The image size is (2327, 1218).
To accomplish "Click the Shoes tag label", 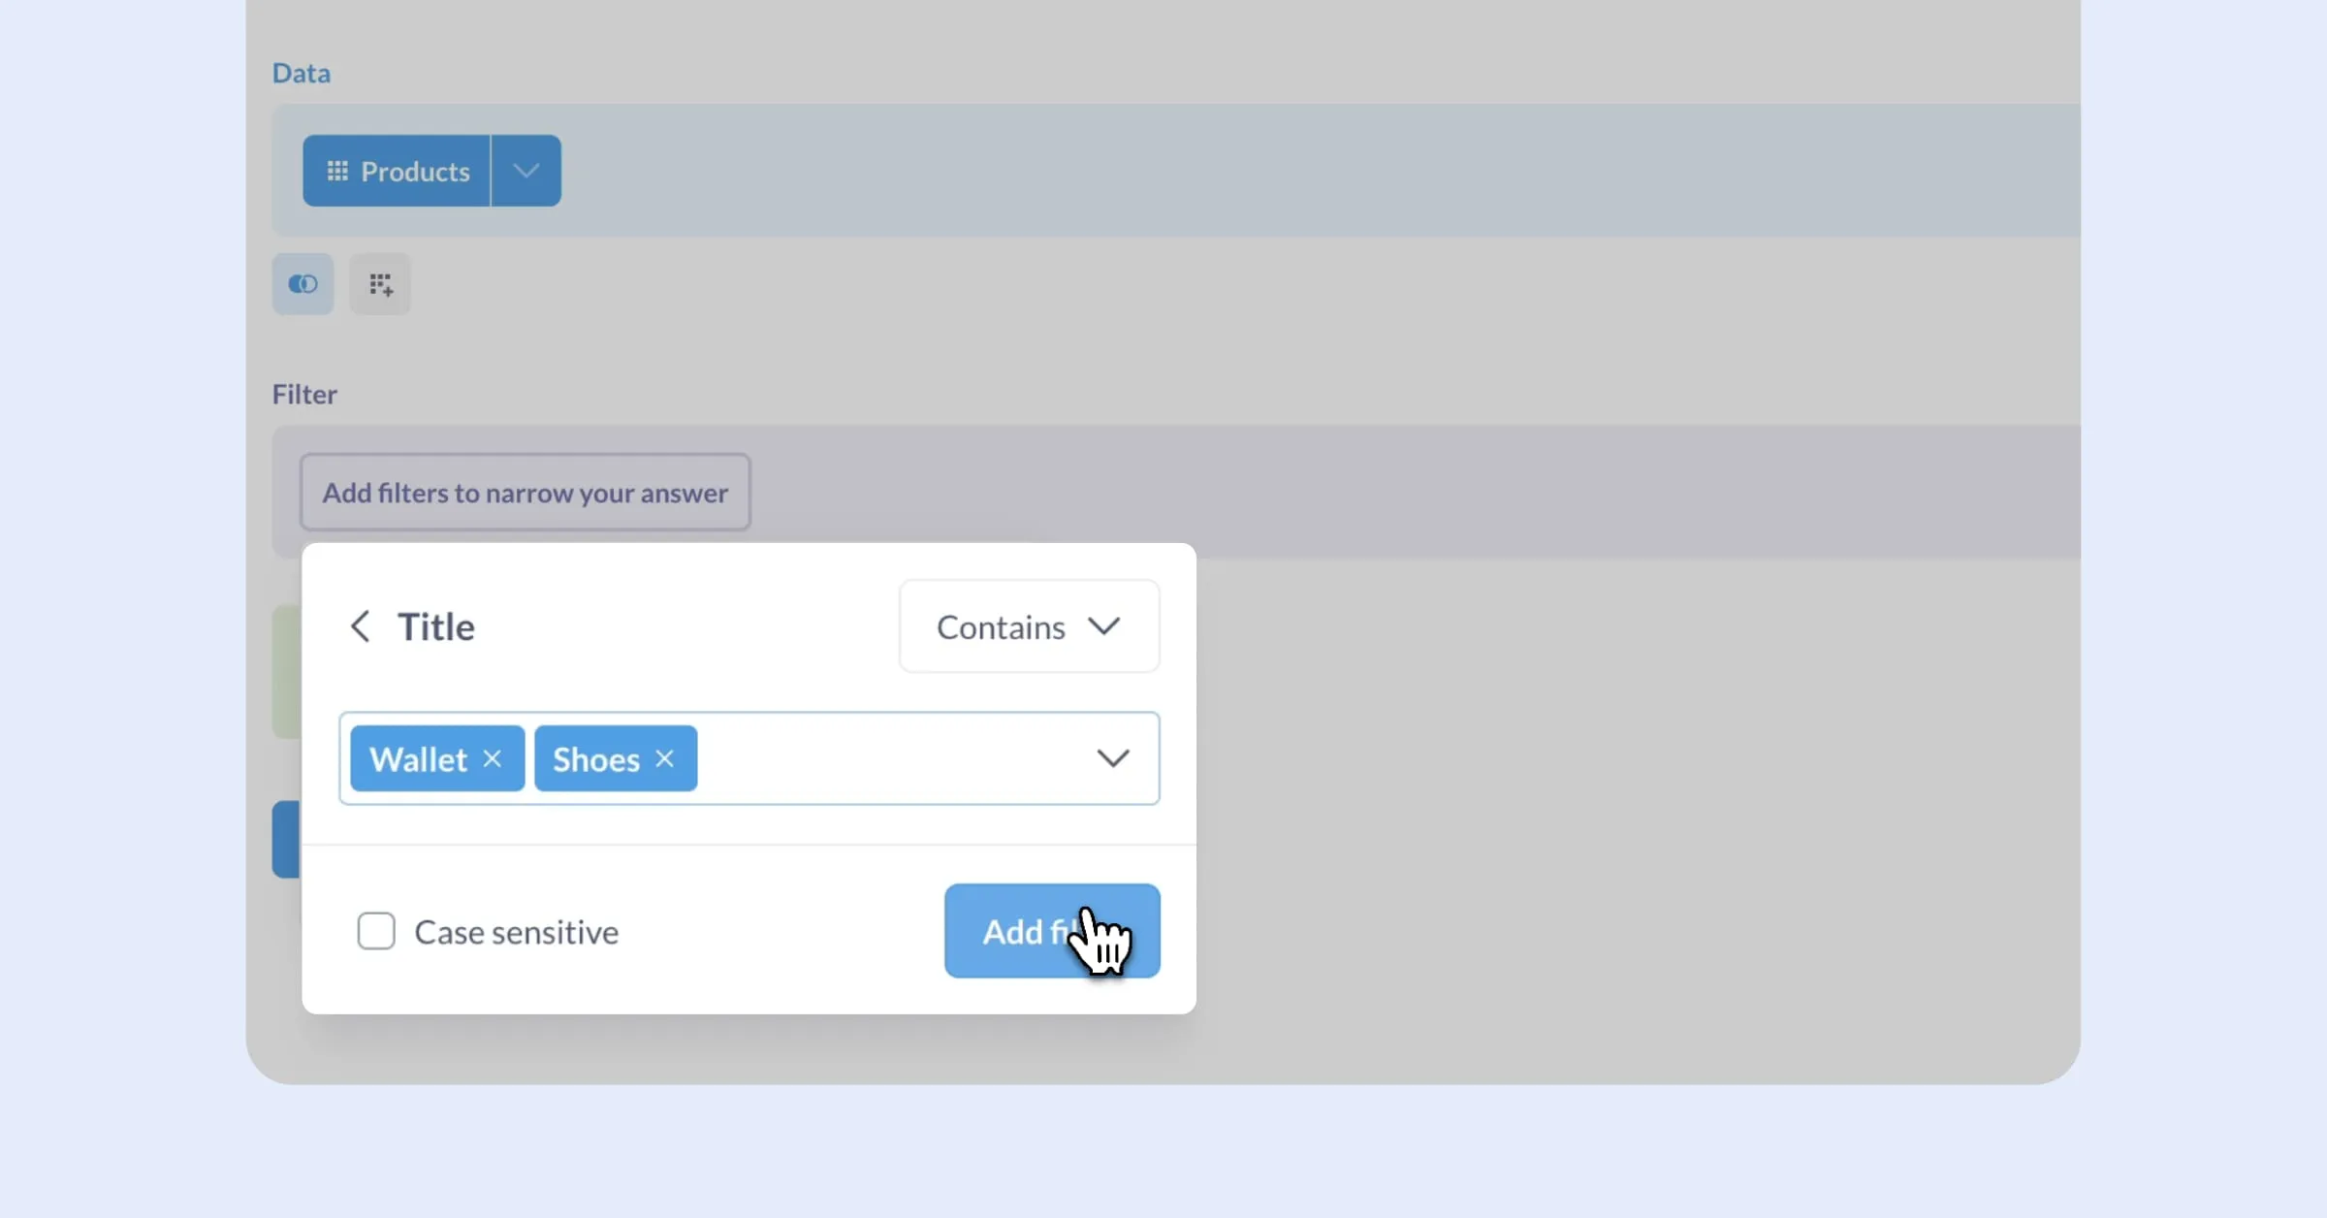I will tap(595, 759).
